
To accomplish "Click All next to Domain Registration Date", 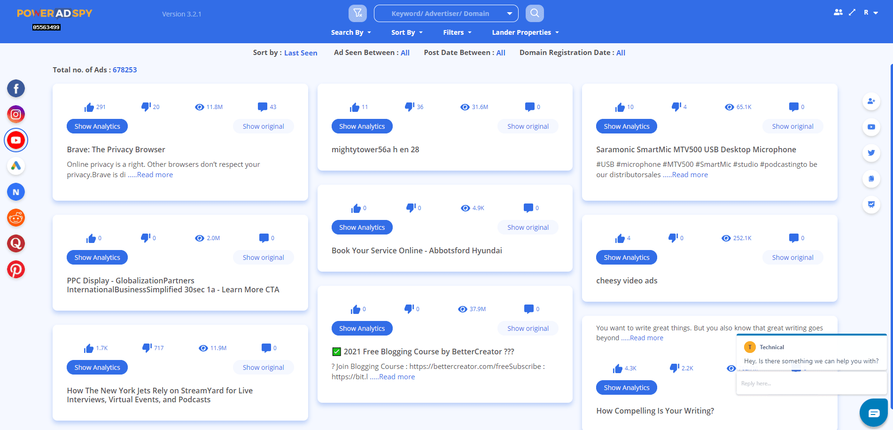I will click(621, 53).
